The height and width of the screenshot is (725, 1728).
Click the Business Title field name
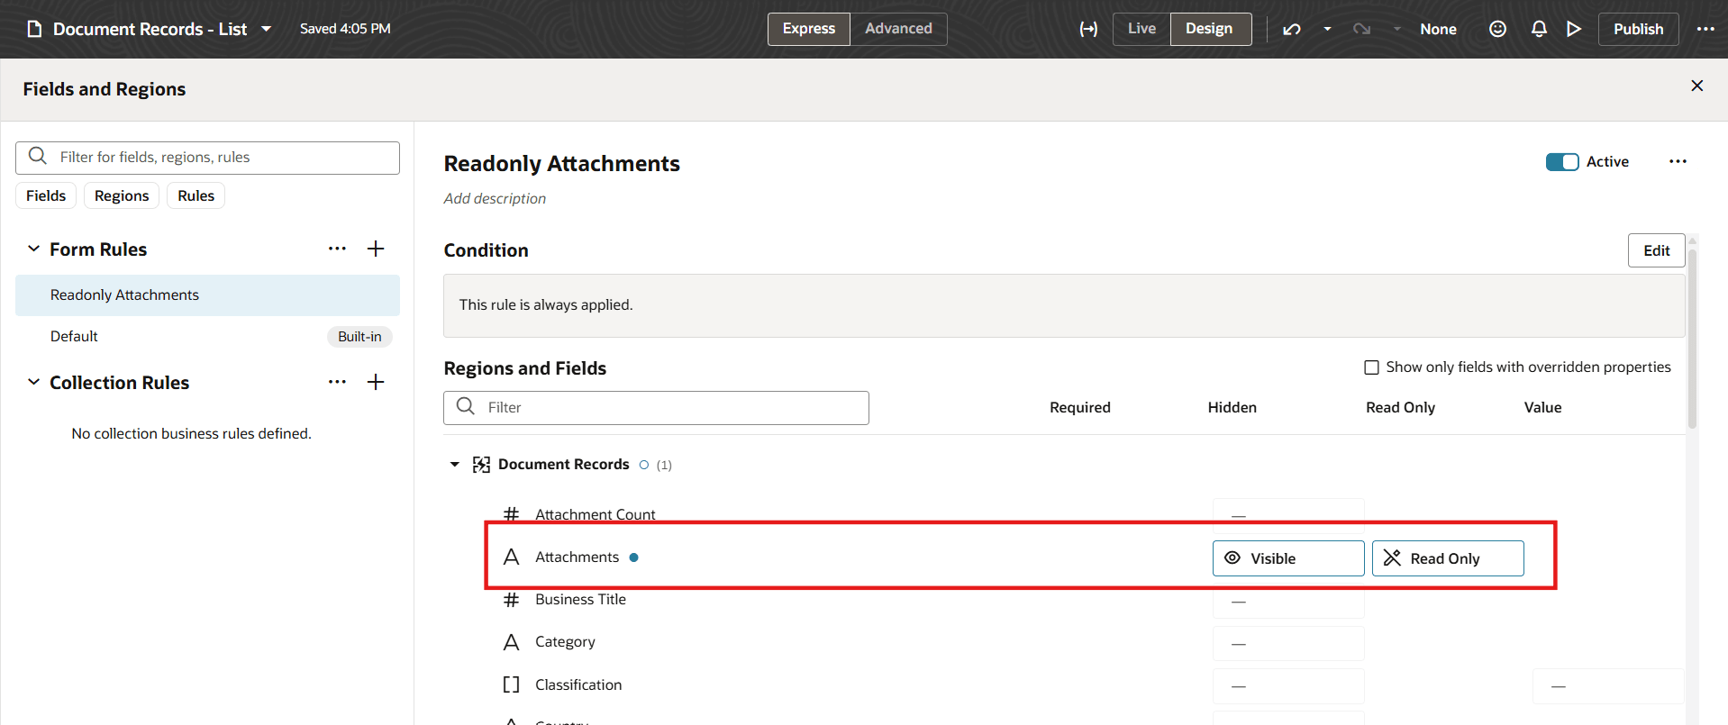click(580, 600)
